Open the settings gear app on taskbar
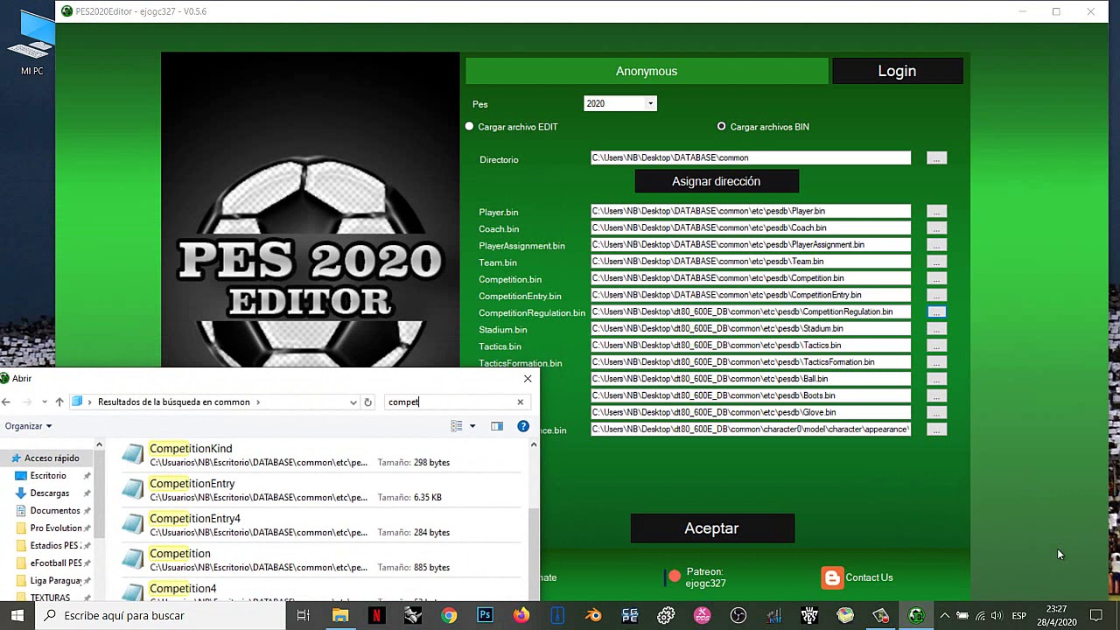 coord(666,615)
